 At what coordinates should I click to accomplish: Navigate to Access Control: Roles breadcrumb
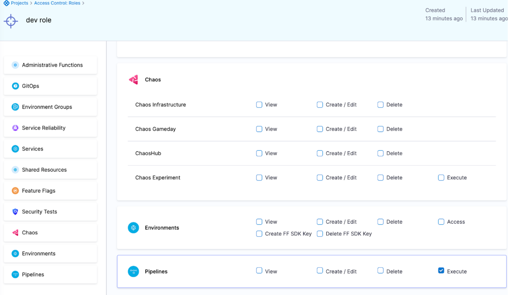coord(57,3)
